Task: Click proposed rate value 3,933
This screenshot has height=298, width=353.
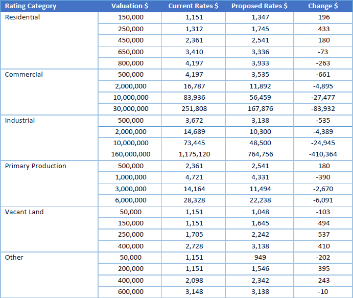Action: point(260,63)
